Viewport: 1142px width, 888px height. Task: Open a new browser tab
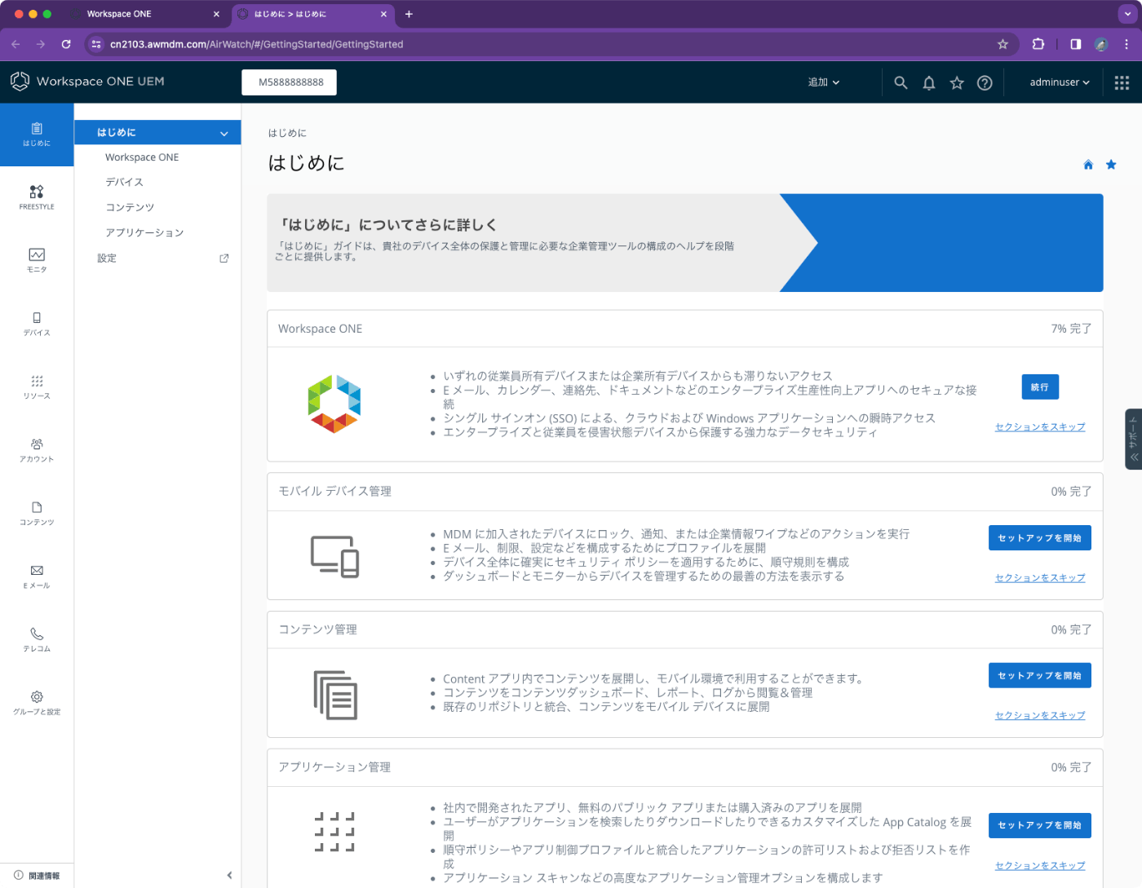pos(409,14)
